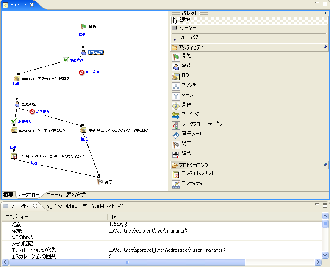Click the 転送 link below approval_1 log
This screenshot has width=330, height=267.
[x=16, y=83]
